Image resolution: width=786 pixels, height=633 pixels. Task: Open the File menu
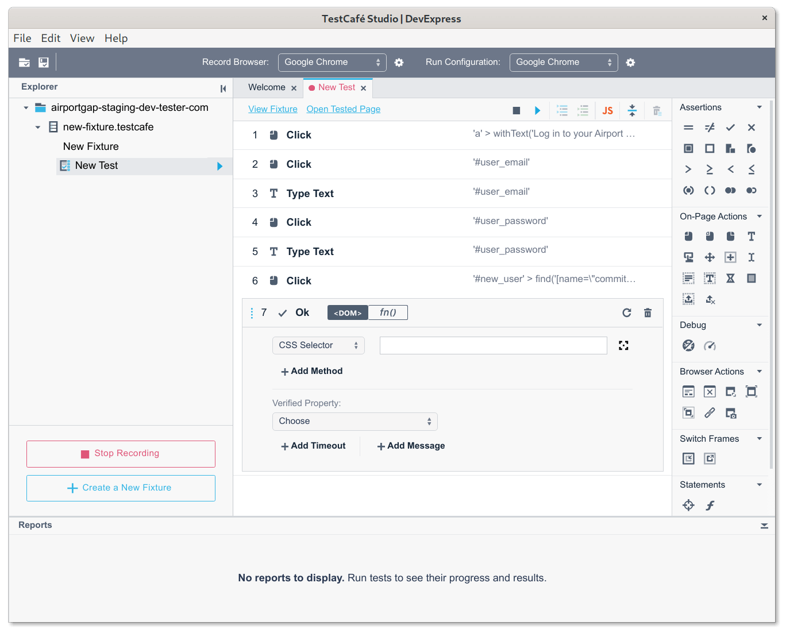[x=22, y=38]
